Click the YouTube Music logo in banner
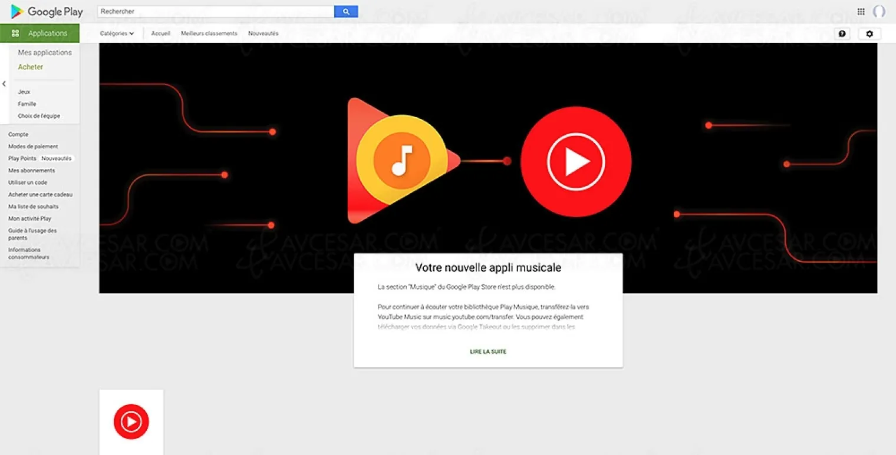The width and height of the screenshot is (896, 455). 576,162
